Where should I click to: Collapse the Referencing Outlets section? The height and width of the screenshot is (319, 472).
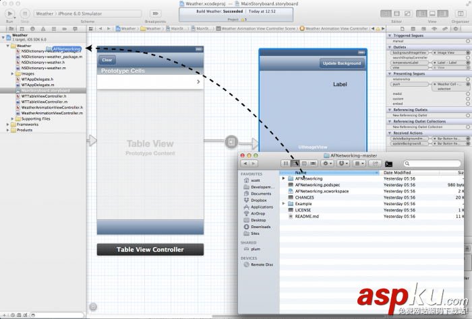click(x=390, y=110)
